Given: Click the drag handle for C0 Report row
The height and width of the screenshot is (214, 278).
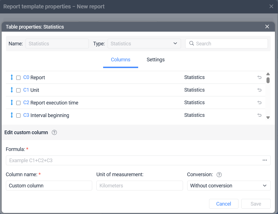Looking at the screenshot, I should [12, 77].
